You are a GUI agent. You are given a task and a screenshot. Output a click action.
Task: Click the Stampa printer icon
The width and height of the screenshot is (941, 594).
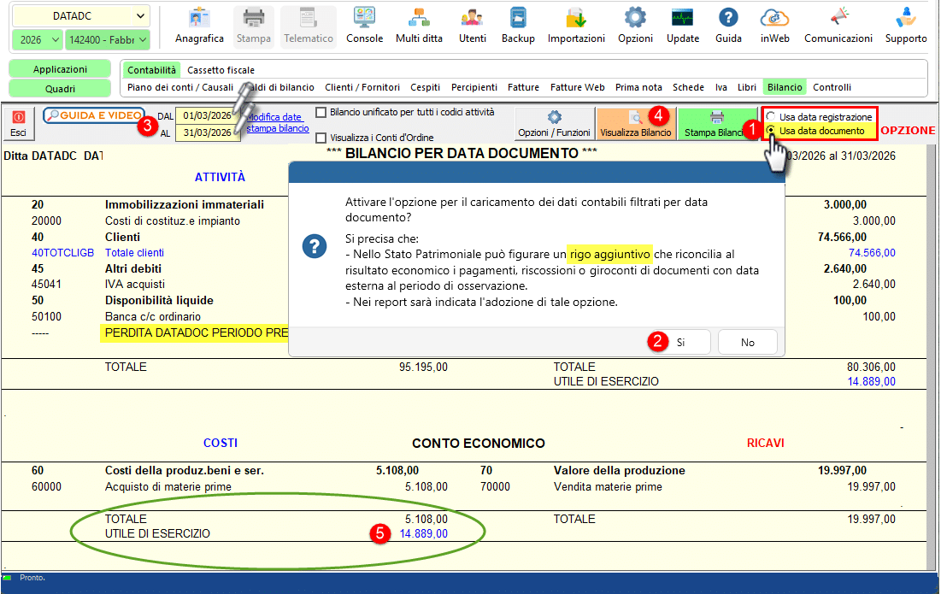253,26
